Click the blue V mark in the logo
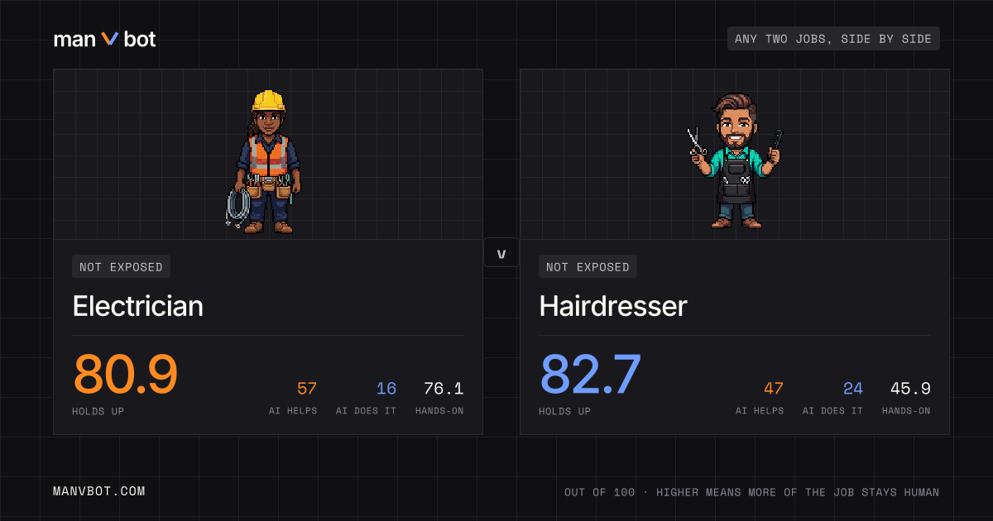Screen dimensions: 993x521 [x=110, y=39]
